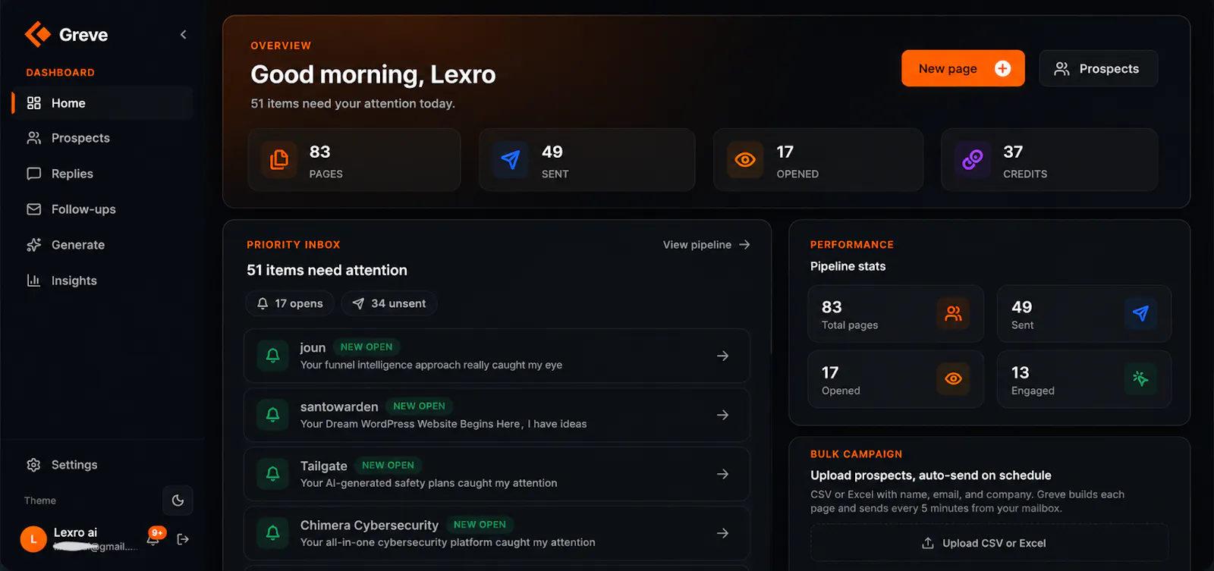
Task: Click bell icon on Chimera Cybersecurity row
Action: point(273,533)
